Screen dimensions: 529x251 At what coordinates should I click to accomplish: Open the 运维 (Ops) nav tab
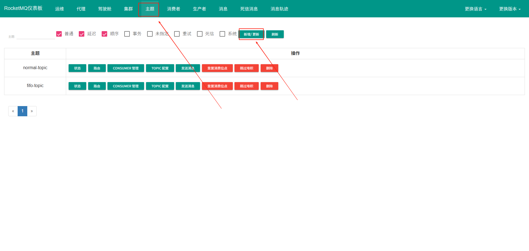(x=60, y=9)
